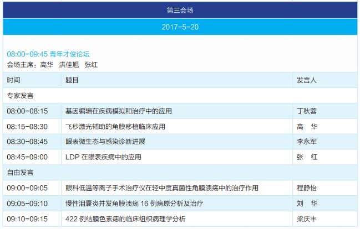Screen dimensions: 360x229
Task: Select the 2017-5-20 date bar
Action: click(180, 27)
